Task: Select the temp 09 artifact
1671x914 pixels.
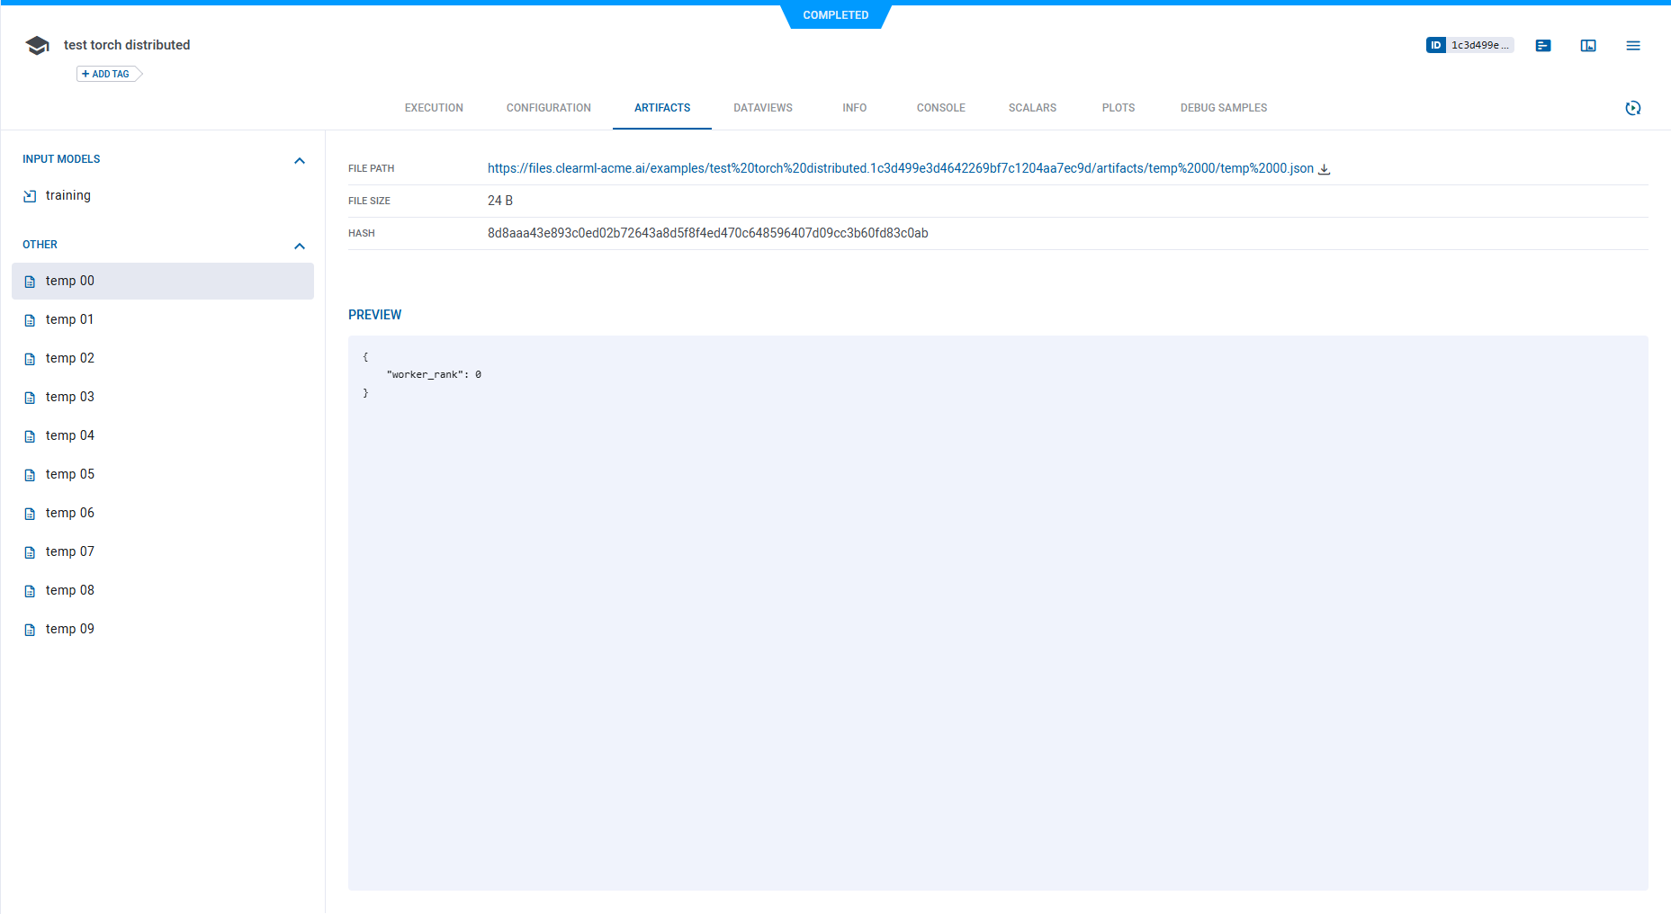Action: (x=70, y=628)
